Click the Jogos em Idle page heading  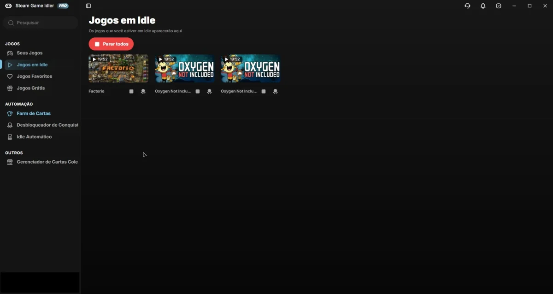[122, 20]
